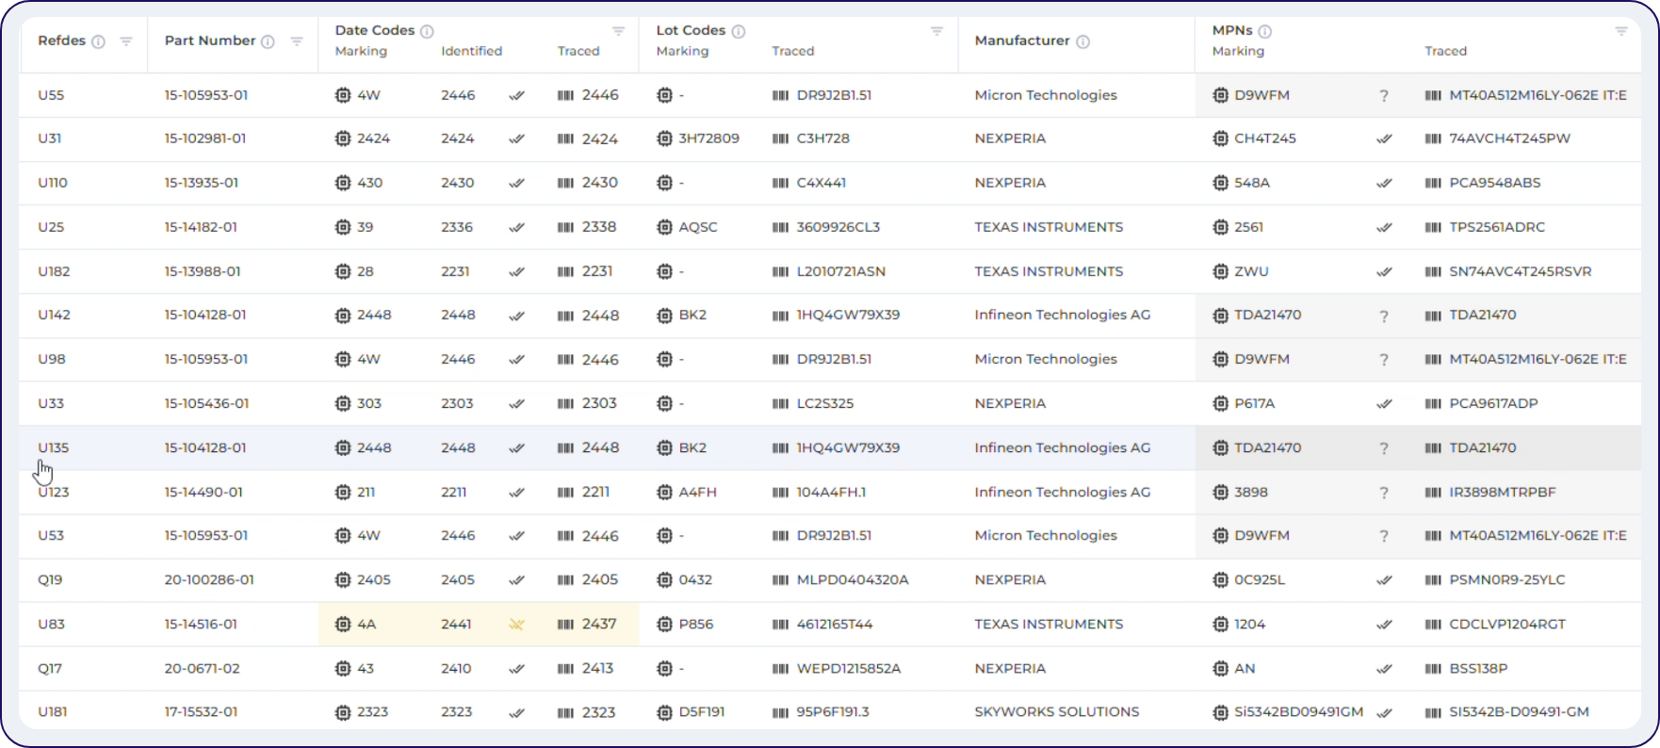The height and width of the screenshot is (748, 1660).
Task: Open the Date Codes column filter
Action: [x=618, y=31]
